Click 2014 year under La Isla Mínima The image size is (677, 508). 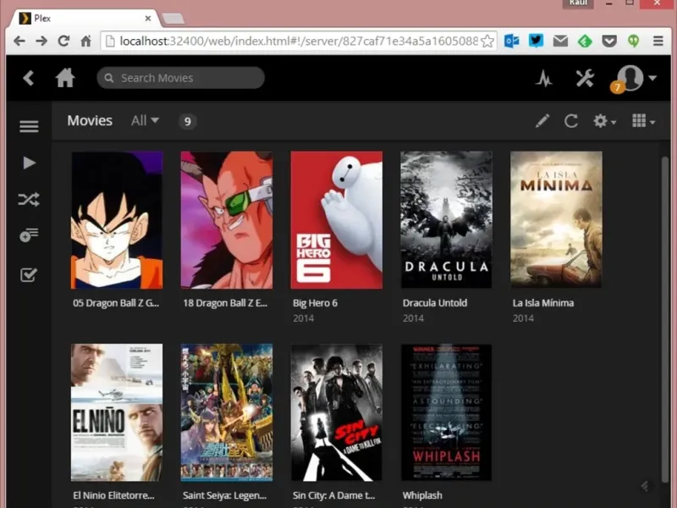(523, 318)
